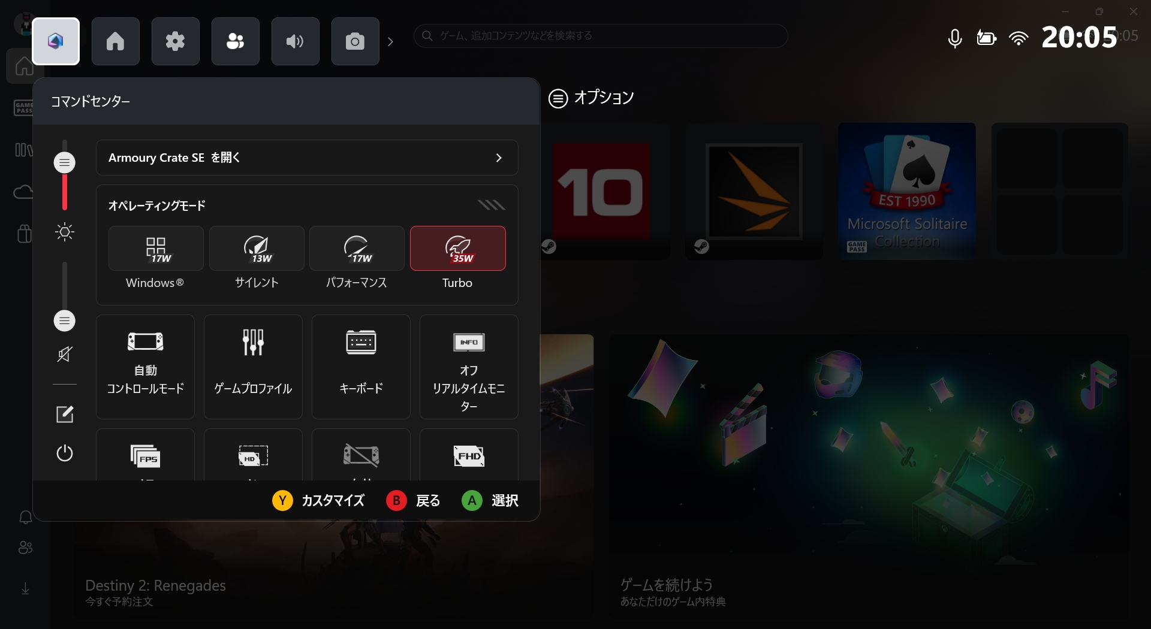Click the FPS limiter icon

pyautogui.click(x=145, y=457)
